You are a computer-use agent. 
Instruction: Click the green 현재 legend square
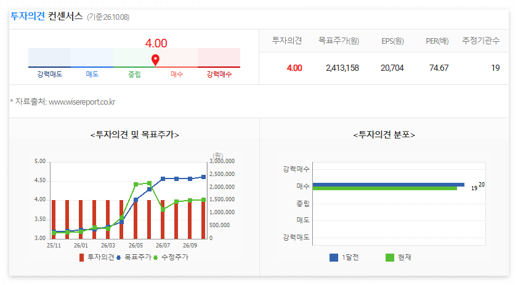point(390,257)
